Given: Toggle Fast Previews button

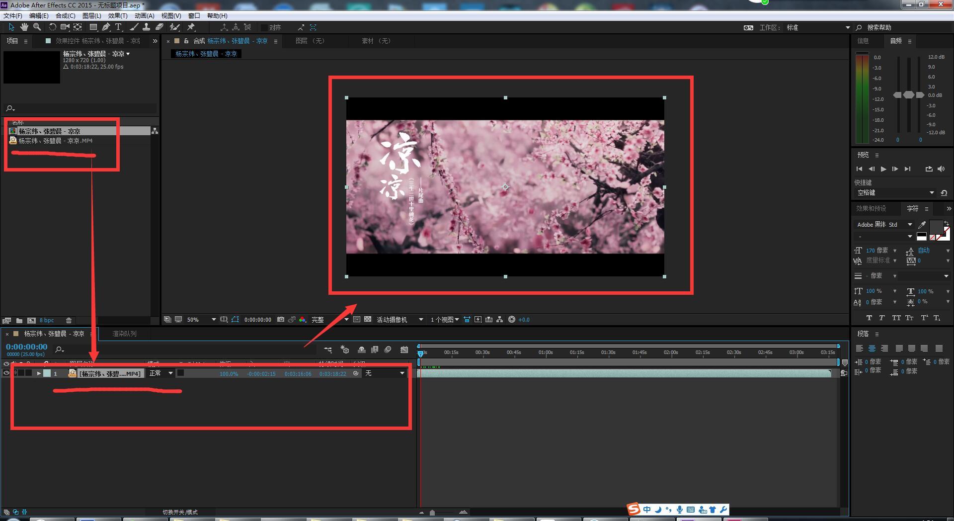Looking at the screenshot, I should tap(478, 320).
